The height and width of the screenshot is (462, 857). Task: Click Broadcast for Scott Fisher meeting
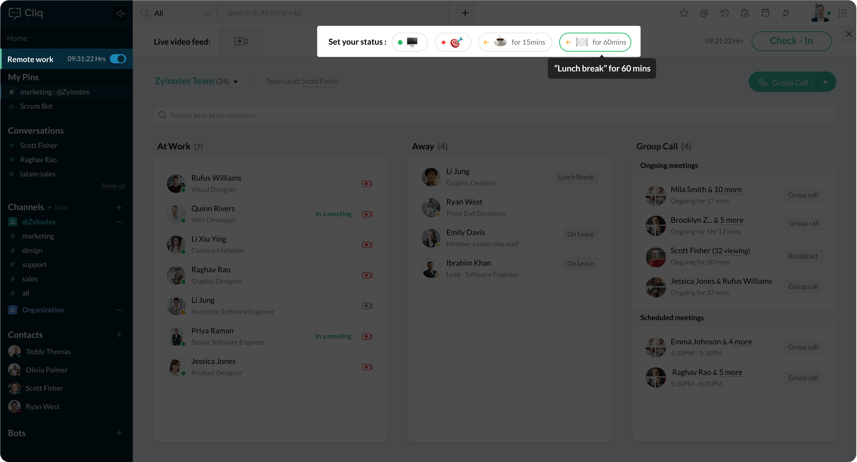click(803, 256)
